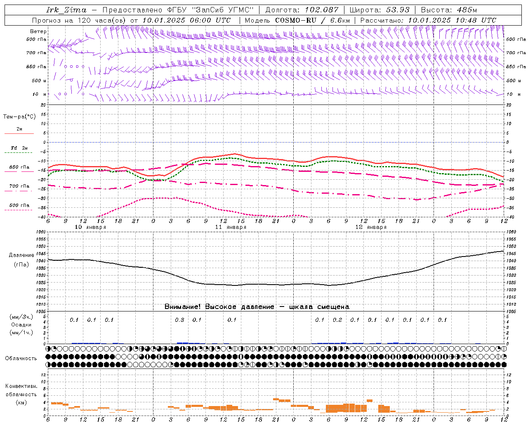
Task: Click the 'Облачность' cloud cover label
Action: click(x=21, y=359)
